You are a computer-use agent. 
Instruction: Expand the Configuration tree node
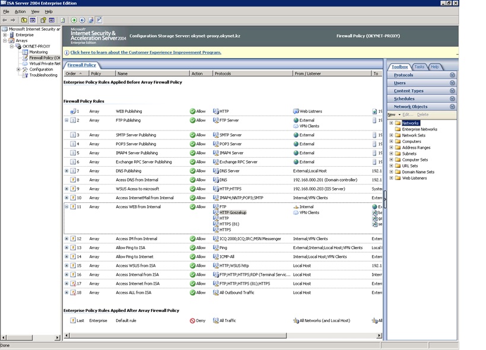pyautogui.click(x=18, y=69)
